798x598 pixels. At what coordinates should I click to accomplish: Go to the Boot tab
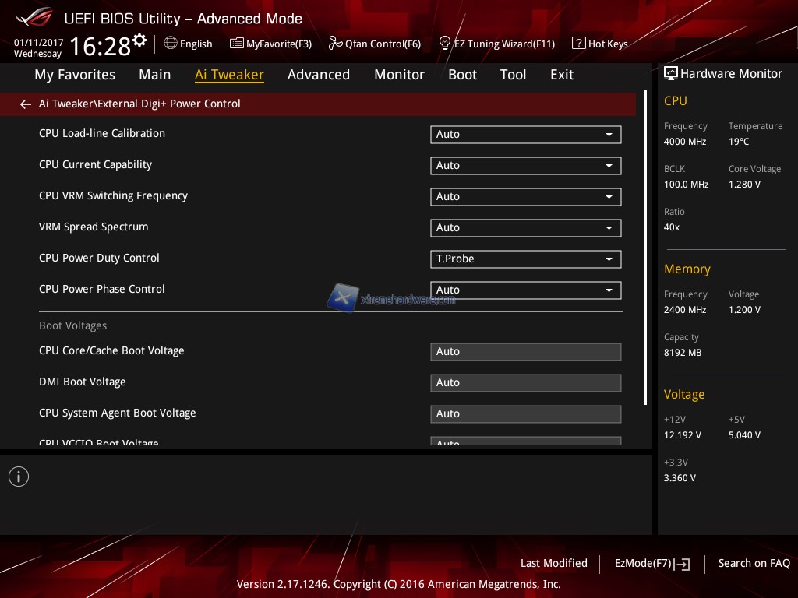[462, 75]
